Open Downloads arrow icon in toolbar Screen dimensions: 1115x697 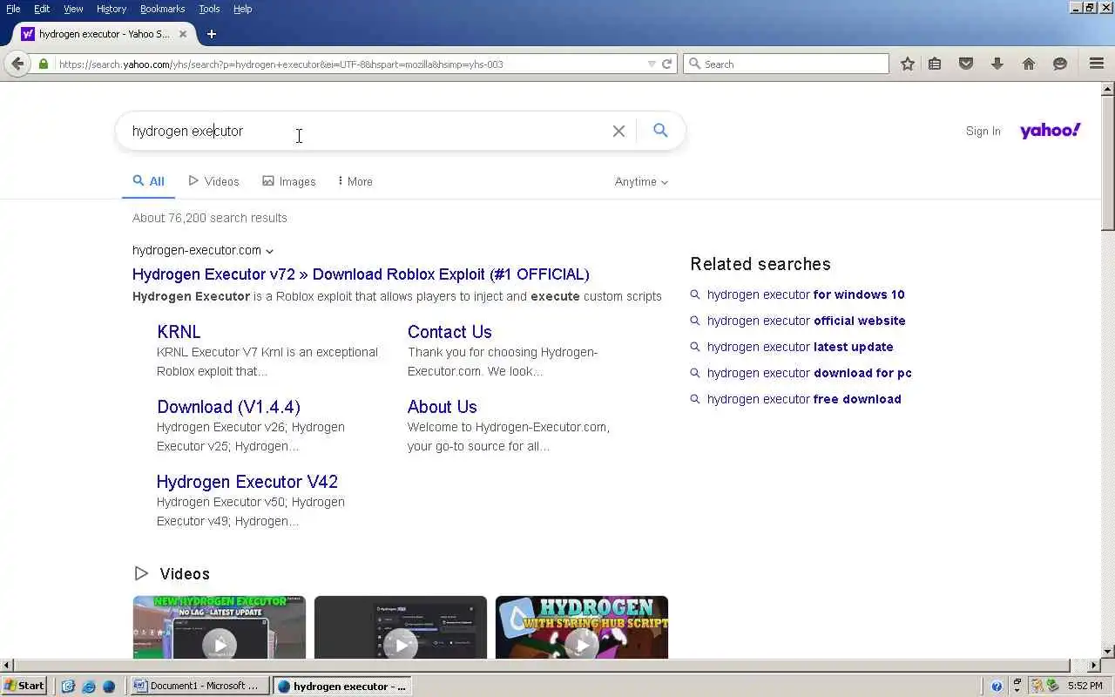pos(997,64)
